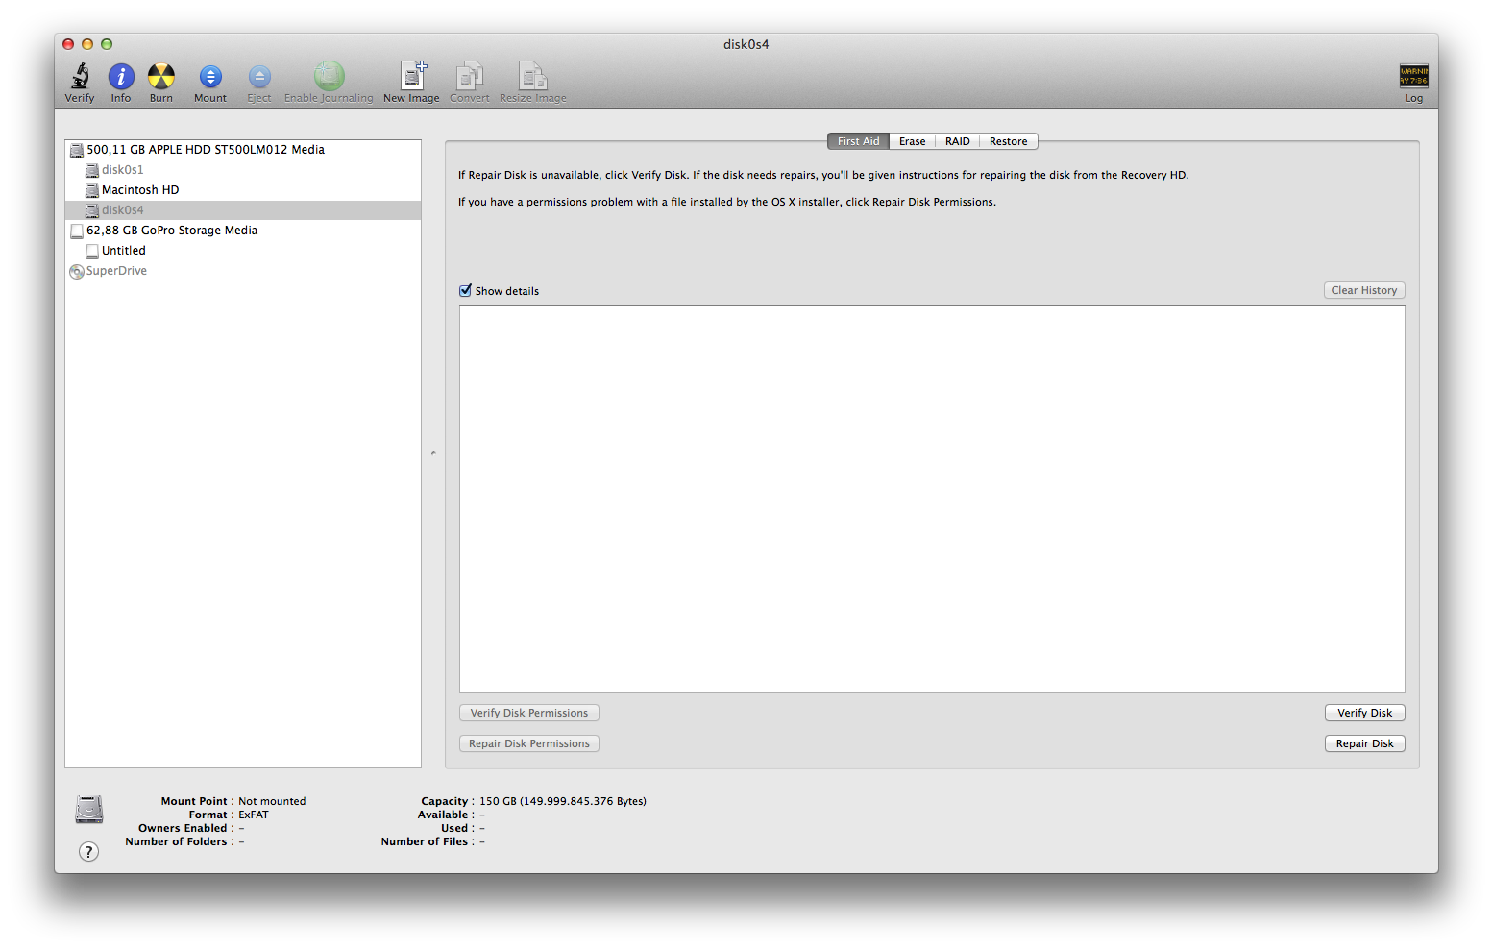The height and width of the screenshot is (949, 1493).
Task: Click the format value 'ExFAT'
Action: point(254,815)
